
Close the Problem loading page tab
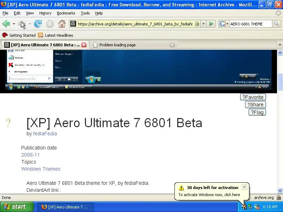click(x=172, y=45)
